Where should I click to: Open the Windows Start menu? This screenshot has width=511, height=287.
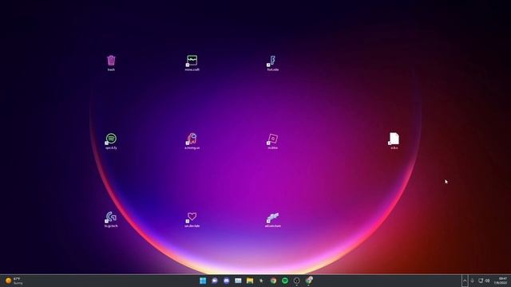[203, 281]
